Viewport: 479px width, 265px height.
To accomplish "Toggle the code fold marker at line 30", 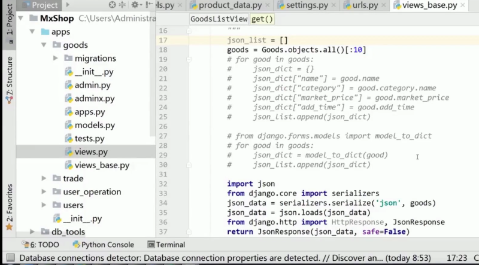I will 189,165.
